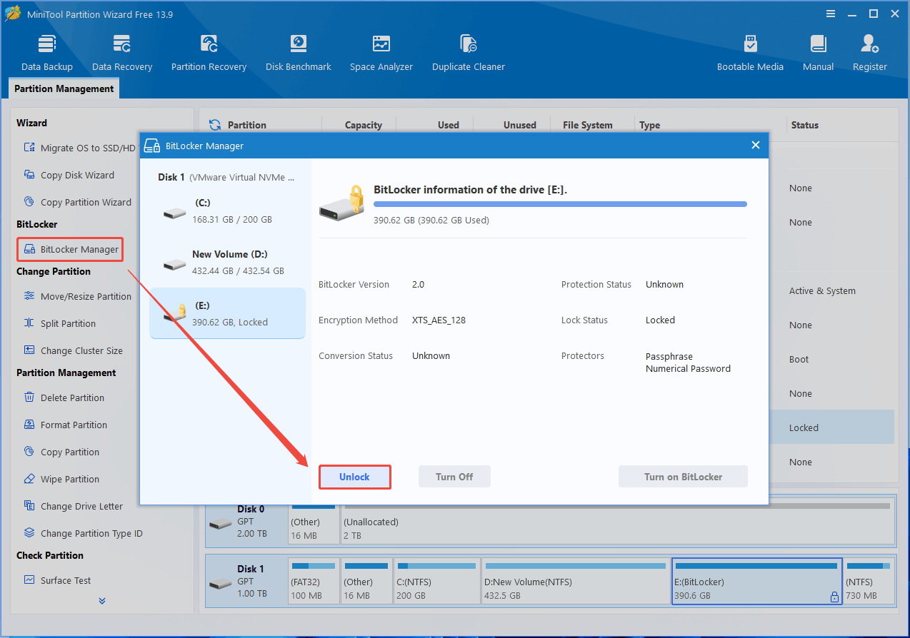Select the E:(BitLocker) 390.6 GB block

757,581
